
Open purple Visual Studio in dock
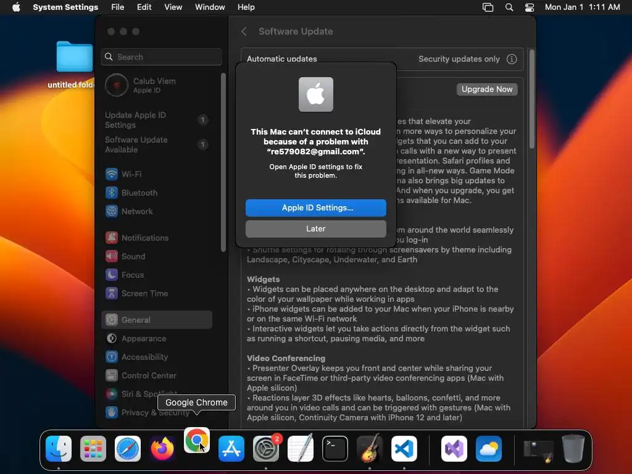pos(454,448)
